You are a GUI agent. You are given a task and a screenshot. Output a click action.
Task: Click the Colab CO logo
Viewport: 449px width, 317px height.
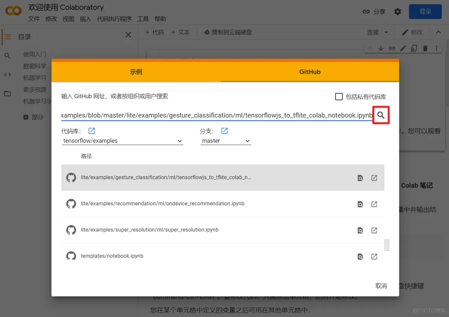pos(13,11)
